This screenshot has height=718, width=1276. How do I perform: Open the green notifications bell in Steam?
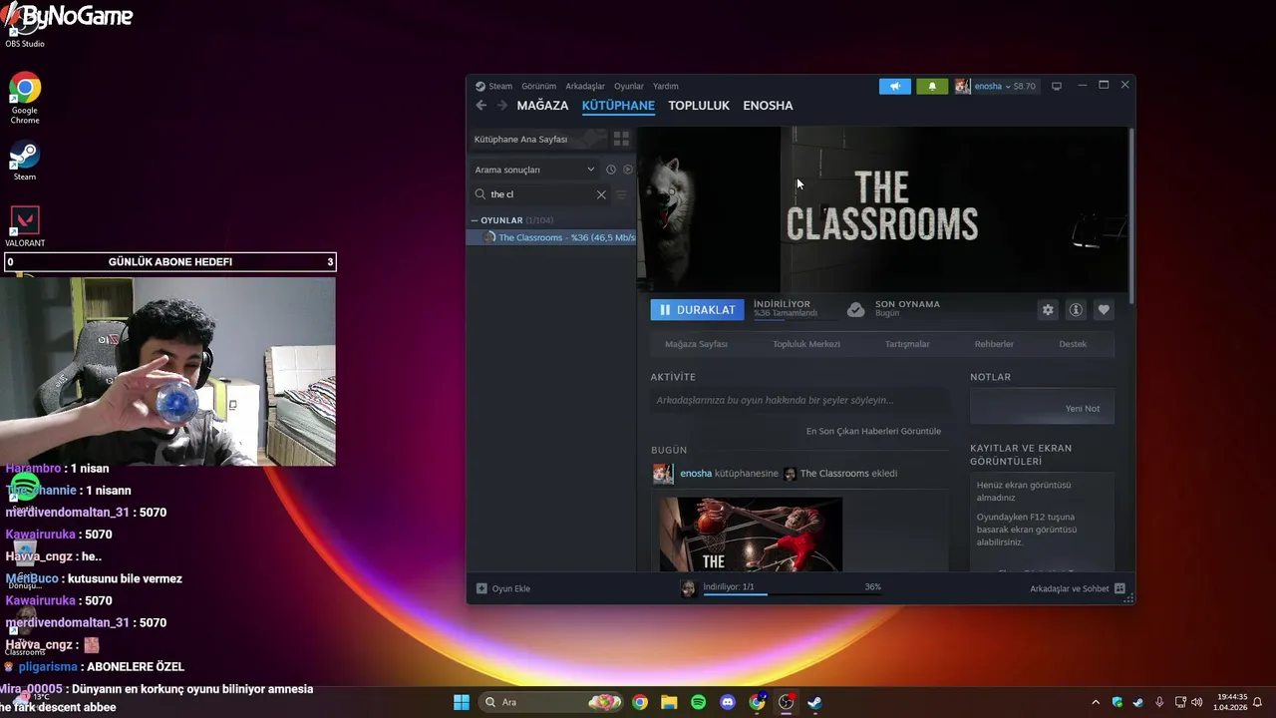(x=932, y=86)
